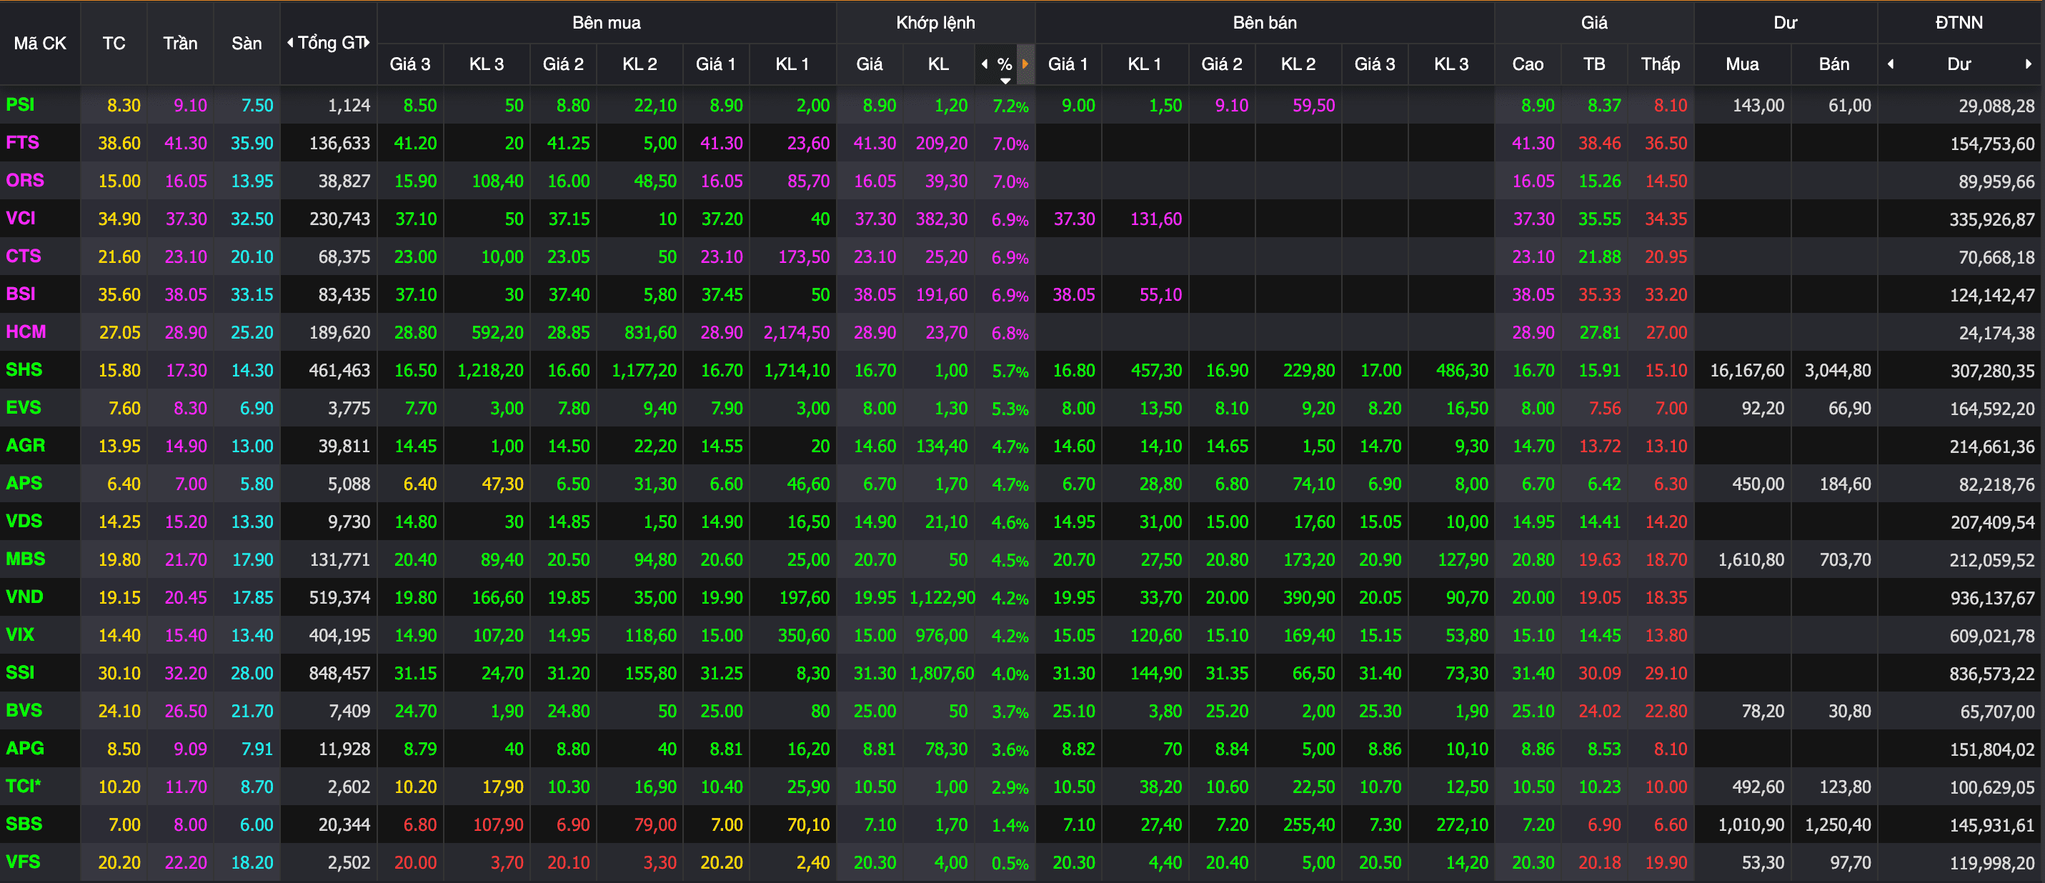2045x883 pixels.
Task: Open the VND stock symbol
Action: [24, 597]
